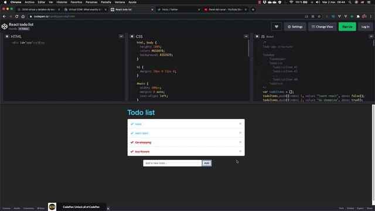The height and width of the screenshot is (211, 375).
Task: Open the Apple menu
Action: pyautogui.click(x=5, y=2)
